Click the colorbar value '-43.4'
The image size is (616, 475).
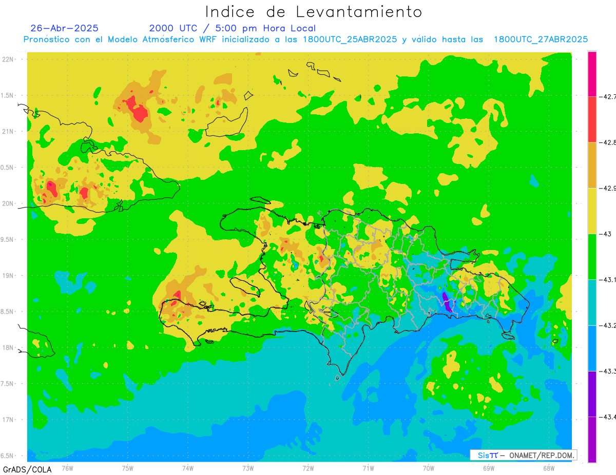pyautogui.click(x=608, y=417)
